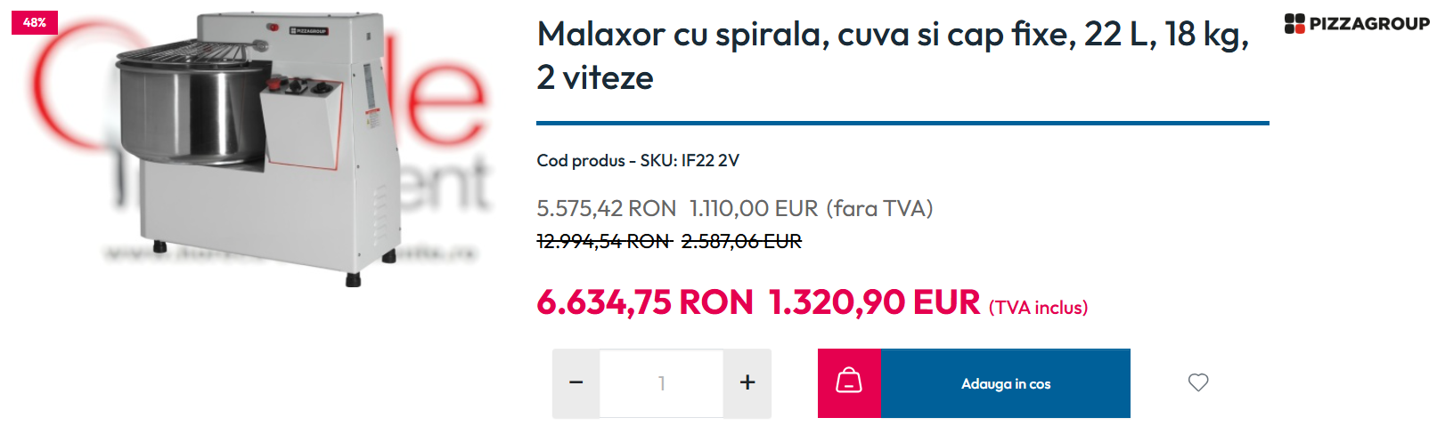Viewport: 1437px width, 442px height.
Task: Click the (TVA inclus) label
Action: [x=1038, y=308]
